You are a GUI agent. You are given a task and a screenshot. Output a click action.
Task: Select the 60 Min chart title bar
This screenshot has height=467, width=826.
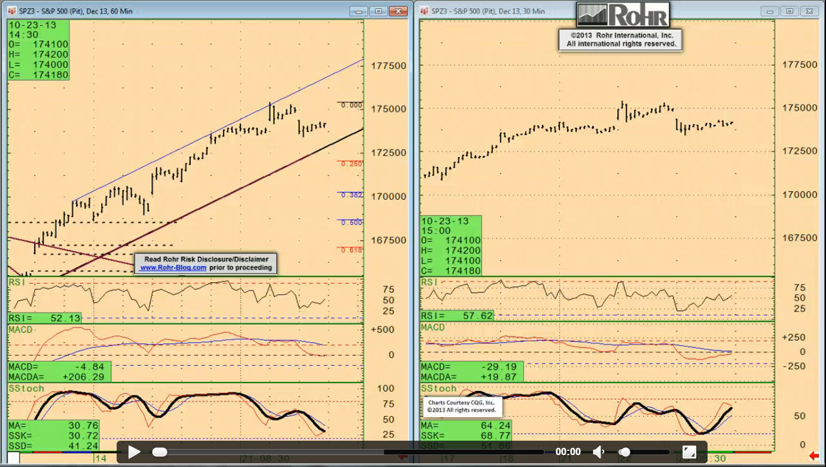pyautogui.click(x=179, y=11)
